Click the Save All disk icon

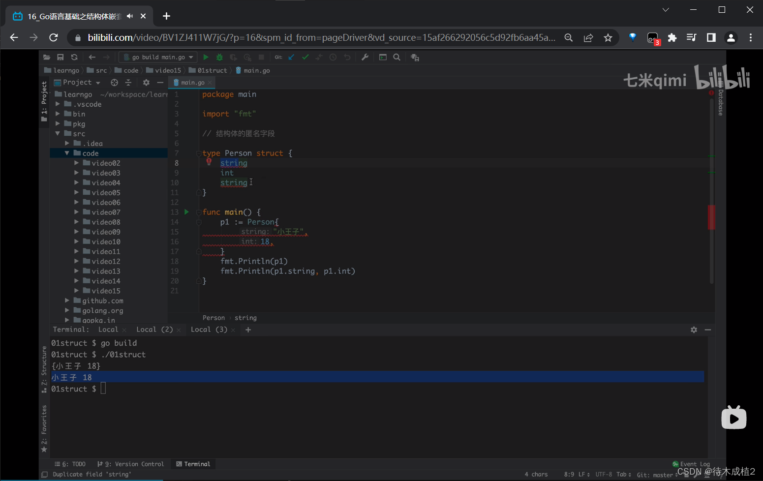(x=61, y=58)
